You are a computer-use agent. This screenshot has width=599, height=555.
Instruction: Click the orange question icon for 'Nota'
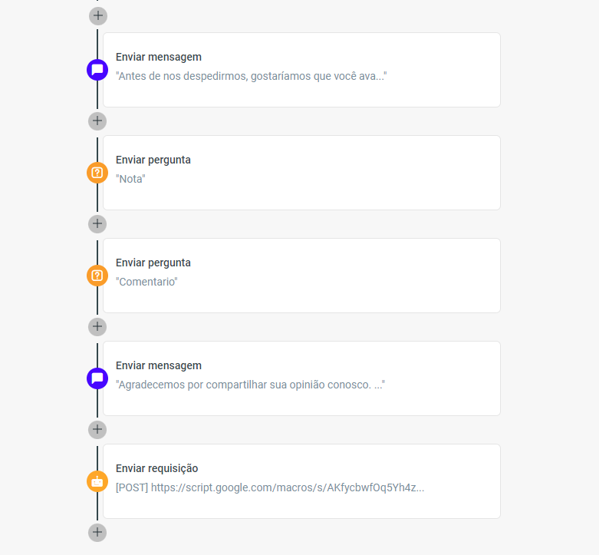(x=97, y=173)
